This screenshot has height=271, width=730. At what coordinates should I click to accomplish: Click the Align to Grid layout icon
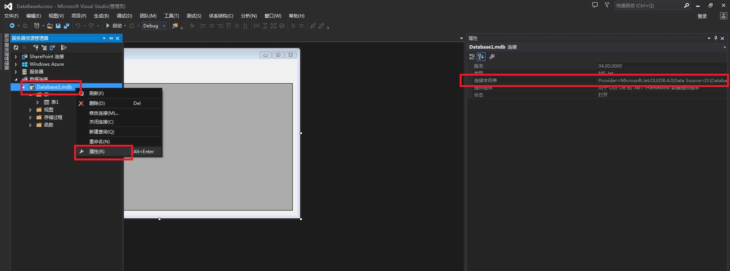(192, 26)
